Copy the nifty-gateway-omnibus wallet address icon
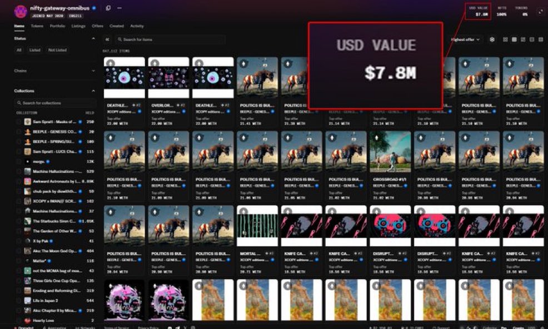 point(108,8)
